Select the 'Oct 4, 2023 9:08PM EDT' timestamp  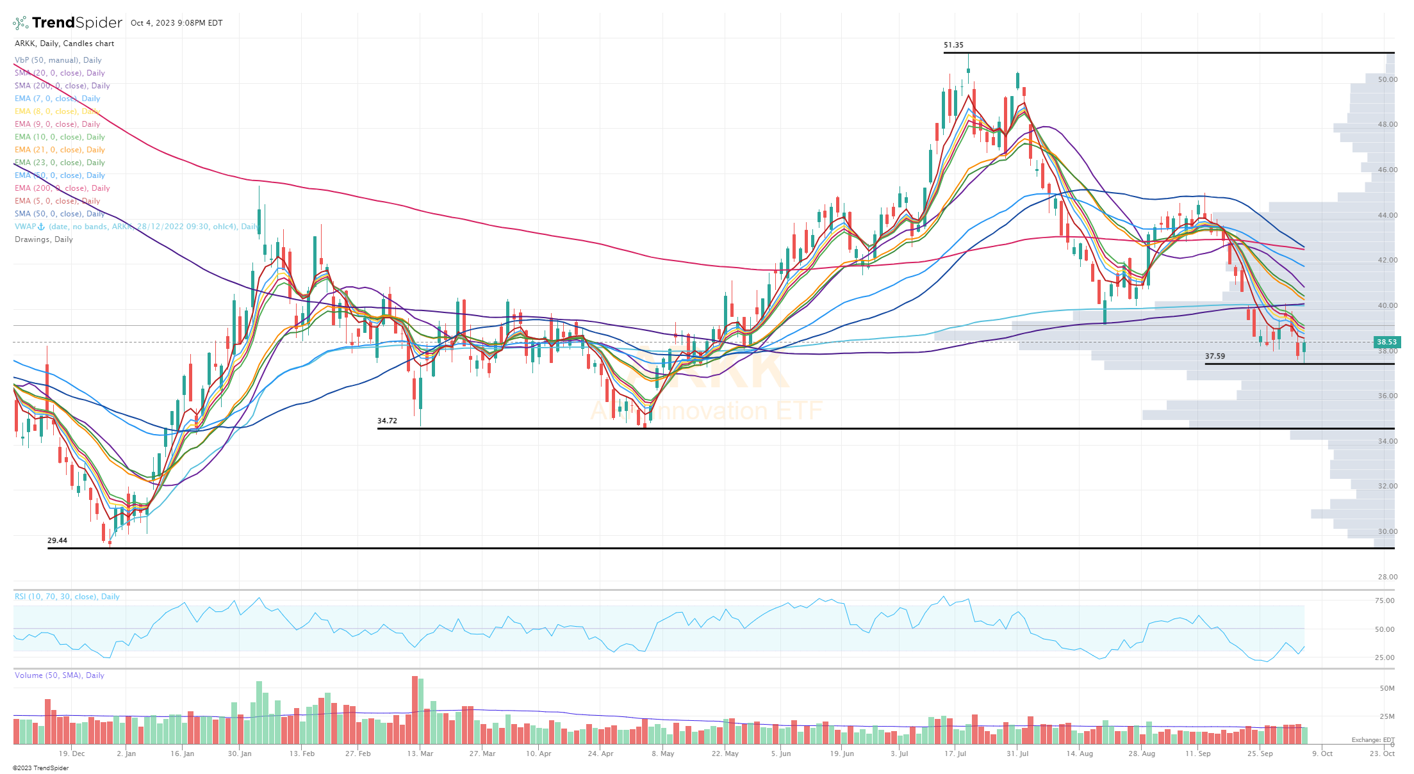pos(177,23)
